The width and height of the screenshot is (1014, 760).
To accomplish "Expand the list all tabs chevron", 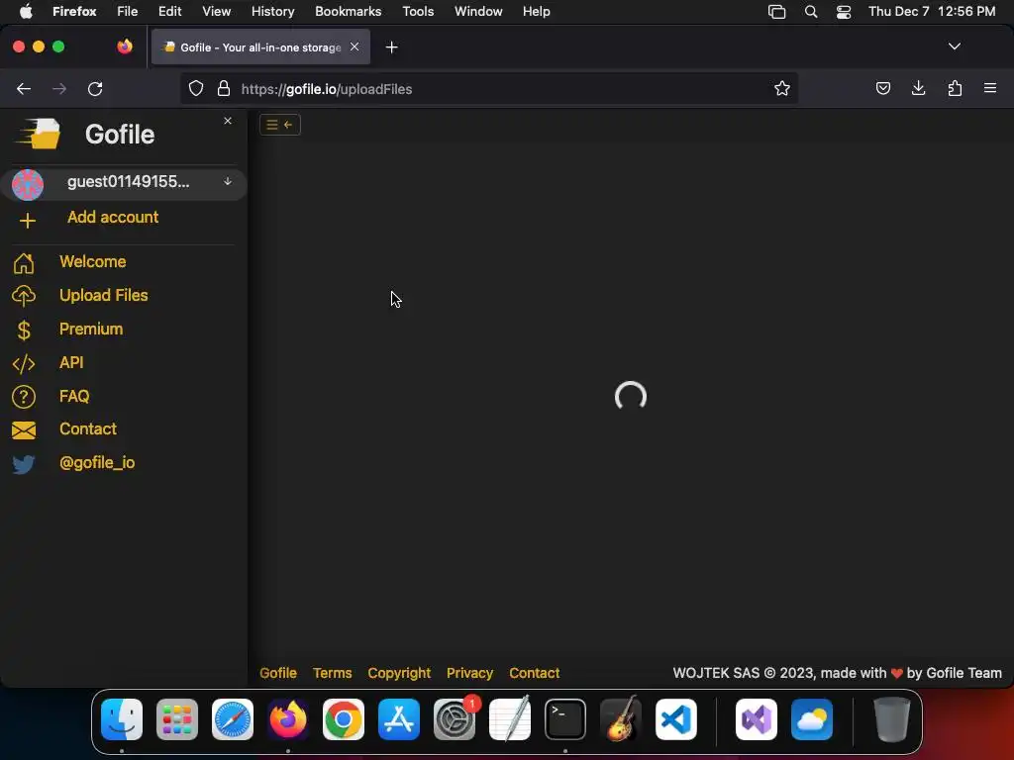I will (x=954, y=47).
